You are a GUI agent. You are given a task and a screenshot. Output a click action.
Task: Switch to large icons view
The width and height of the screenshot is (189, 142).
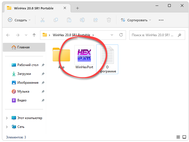184,137
